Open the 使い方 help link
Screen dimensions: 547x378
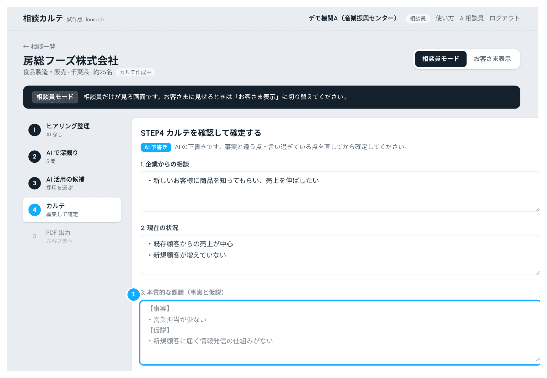click(x=445, y=18)
